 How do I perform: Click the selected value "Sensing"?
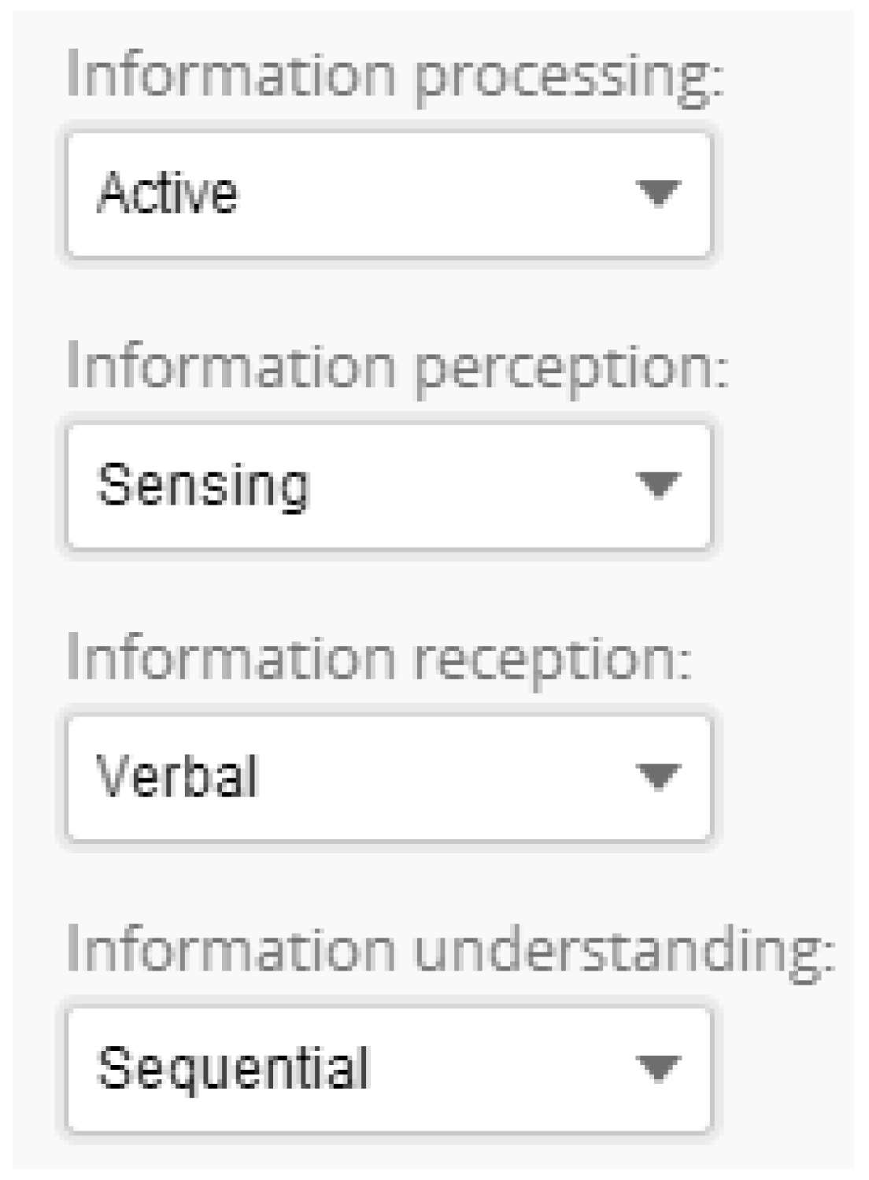(x=203, y=485)
